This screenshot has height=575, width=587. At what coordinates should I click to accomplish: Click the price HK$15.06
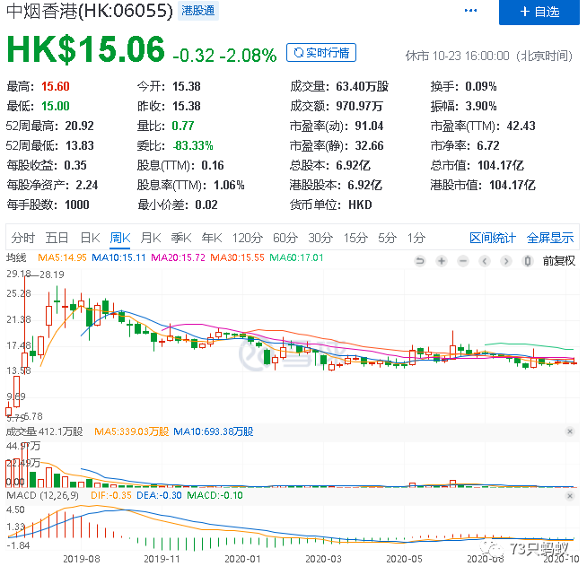pyautogui.click(x=86, y=49)
